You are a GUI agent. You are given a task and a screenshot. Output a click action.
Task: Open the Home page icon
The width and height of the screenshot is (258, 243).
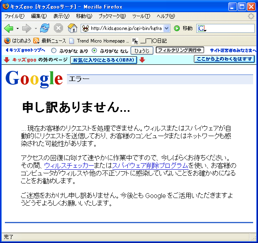pos(72,28)
